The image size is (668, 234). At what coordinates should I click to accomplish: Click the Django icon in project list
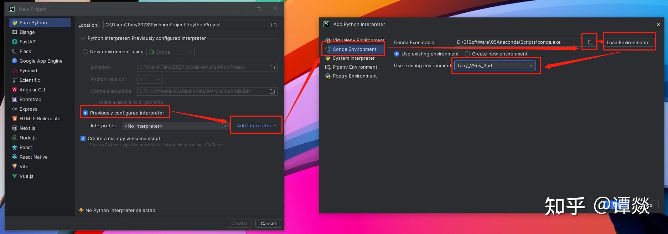(15, 32)
